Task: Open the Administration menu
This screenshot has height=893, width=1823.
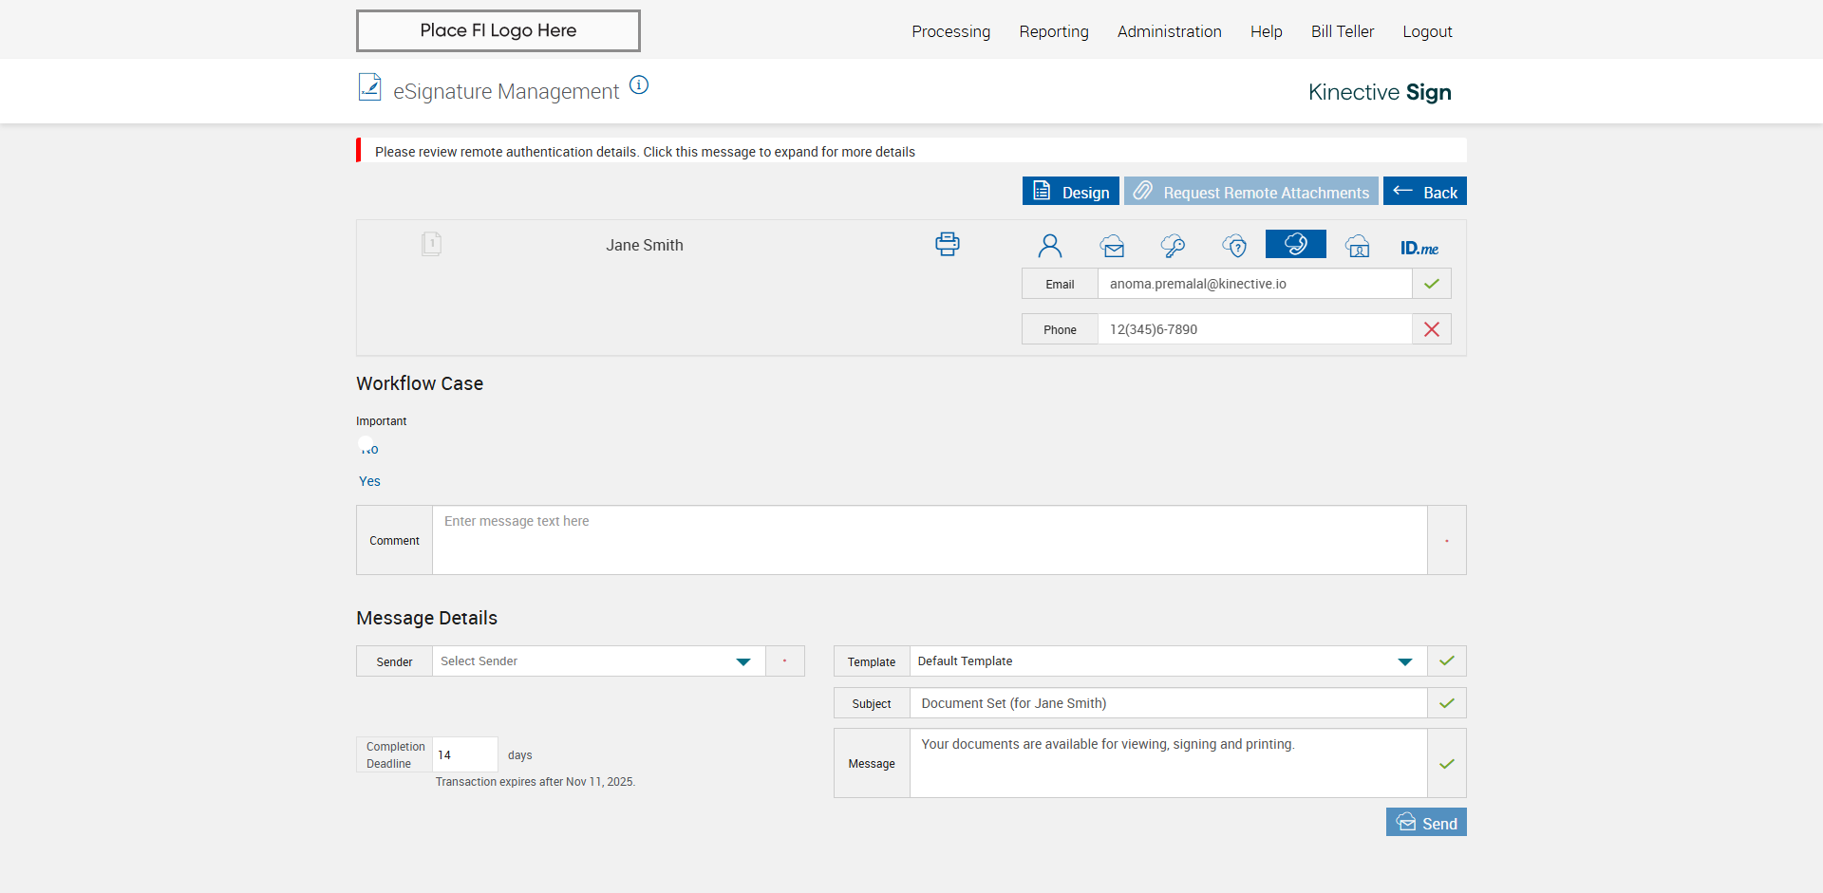Action: tap(1169, 31)
